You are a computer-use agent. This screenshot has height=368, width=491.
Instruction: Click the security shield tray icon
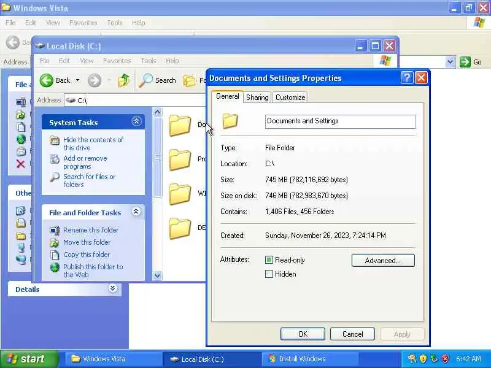[x=423, y=359]
